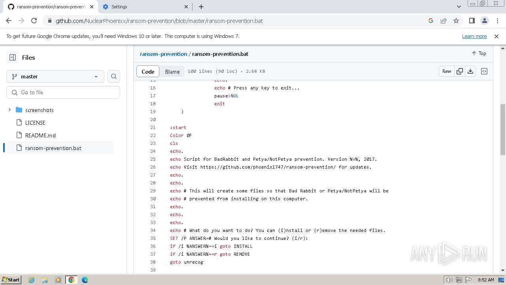506x285 pixels.
Task: Open the media player taskbar icon
Action: [58, 280]
